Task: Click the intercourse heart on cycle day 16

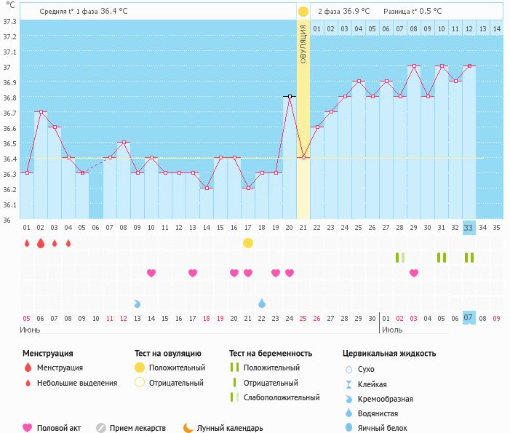Action: [x=234, y=273]
